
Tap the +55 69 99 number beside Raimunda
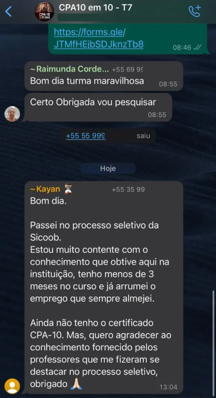(128, 70)
